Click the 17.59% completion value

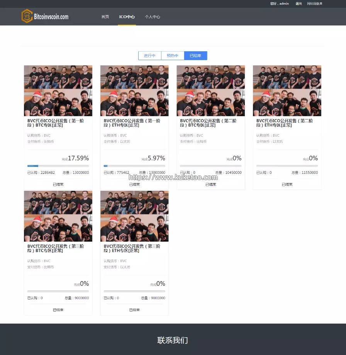78,158
